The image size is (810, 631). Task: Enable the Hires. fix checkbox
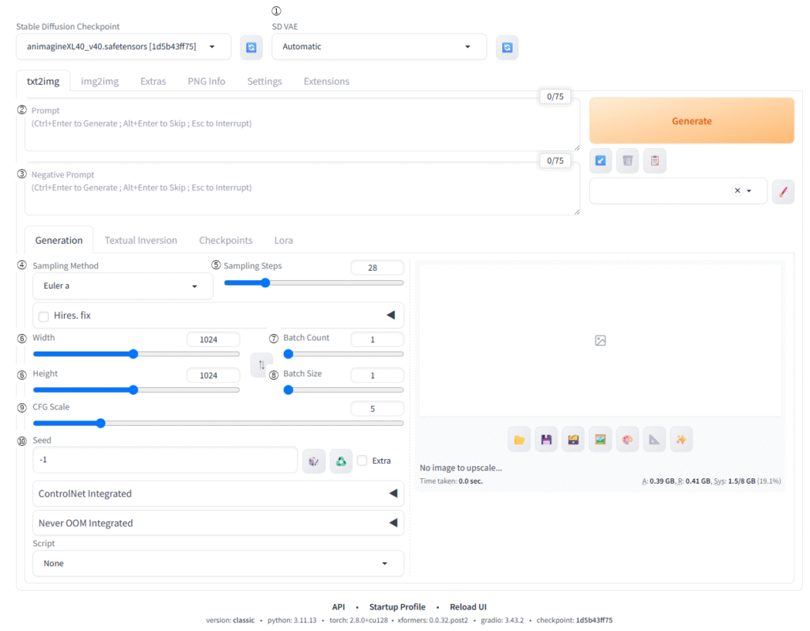tap(44, 316)
